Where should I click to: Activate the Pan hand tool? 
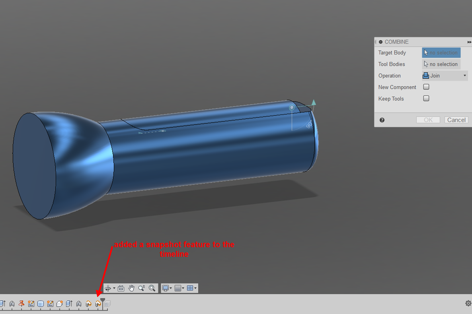[131, 289]
